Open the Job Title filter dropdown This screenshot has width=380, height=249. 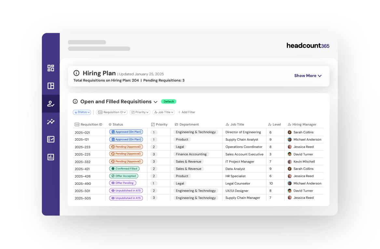pyautogui.click(x=163, y=112)
